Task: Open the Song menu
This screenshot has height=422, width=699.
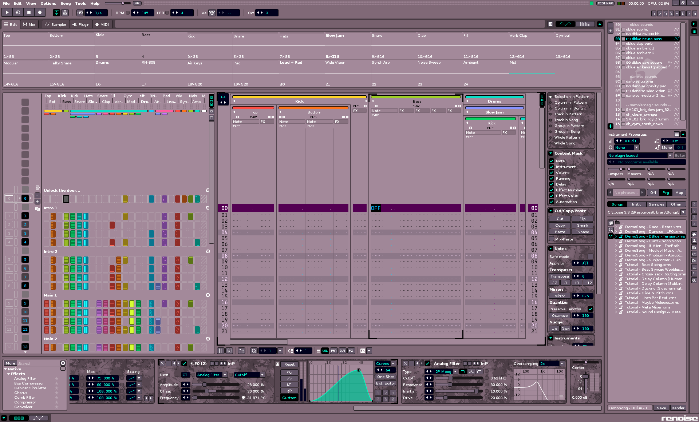Action: click(66, 3)
